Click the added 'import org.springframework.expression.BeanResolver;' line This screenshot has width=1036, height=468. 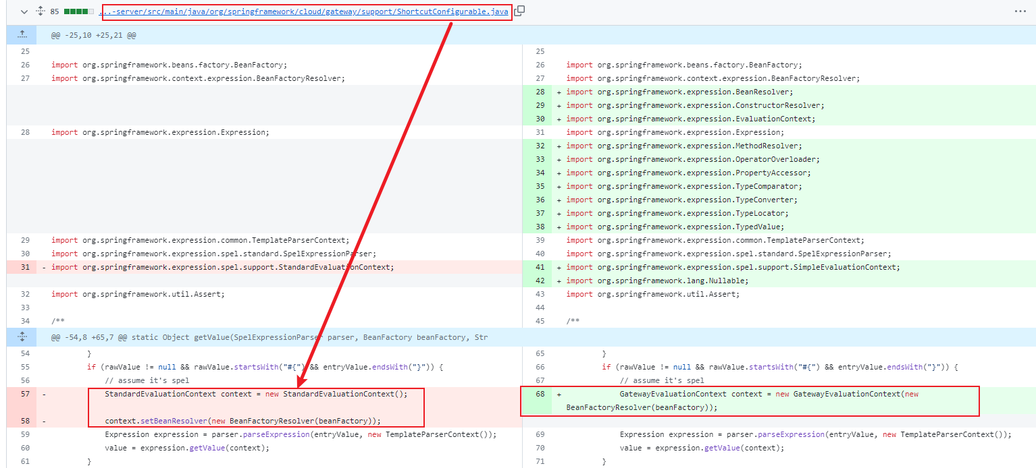(x=679, y=92)
